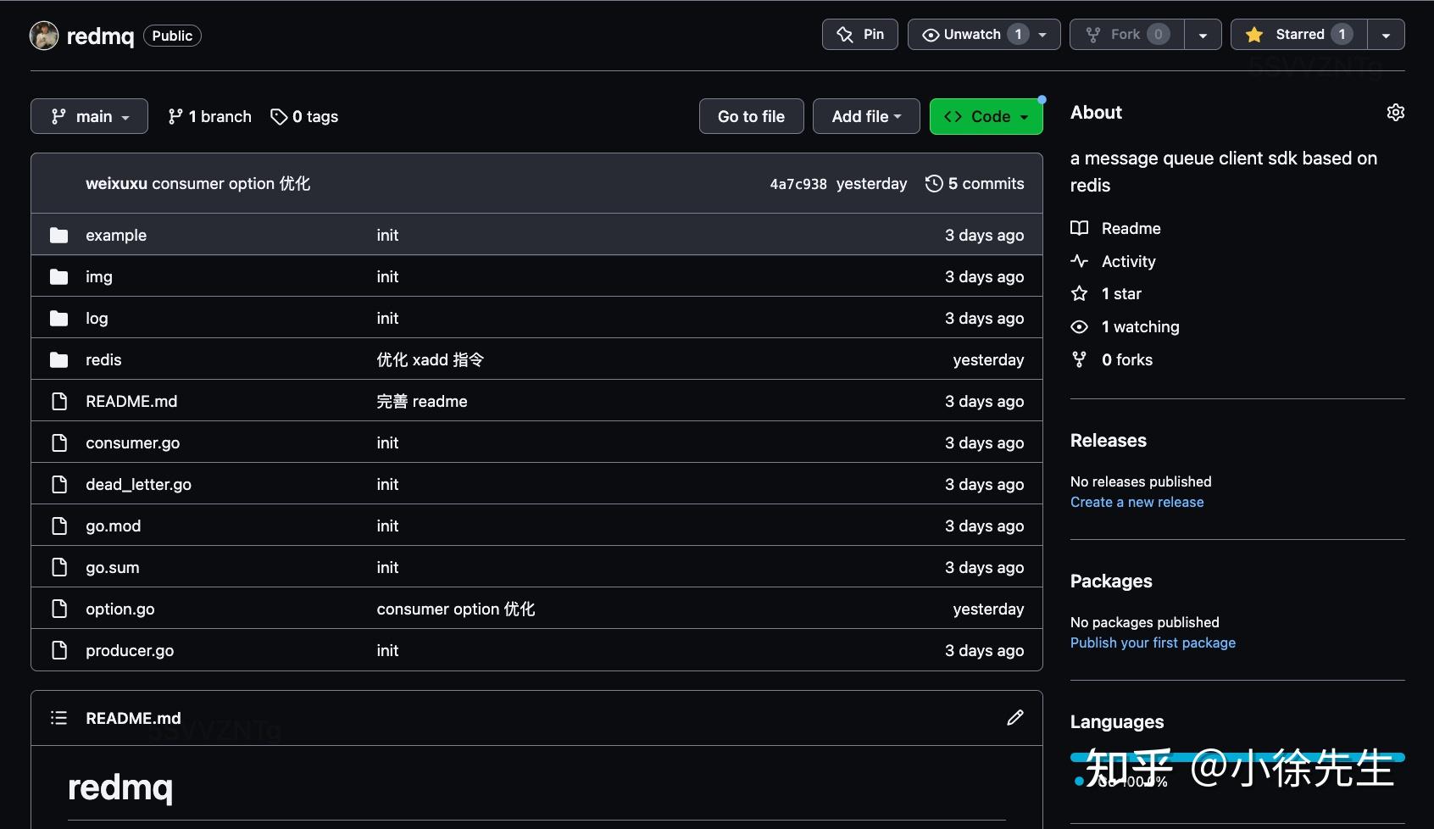This screenshot has width=1434, height=829.
Task: Click the README.md edit pencil icon
Action: click(x=1014, y=718)
